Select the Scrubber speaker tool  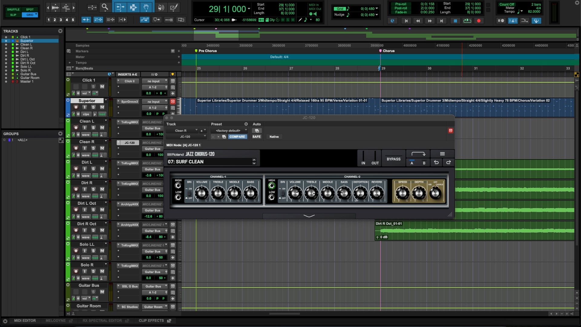coord(161,7)
